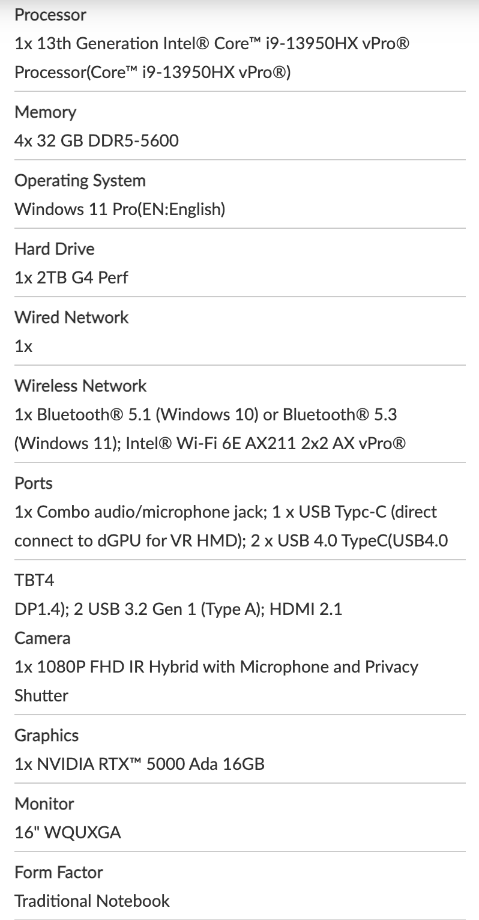Click the Hard Drive label
This screenshot has height=920, width=479.
click(x=55, y=249)
